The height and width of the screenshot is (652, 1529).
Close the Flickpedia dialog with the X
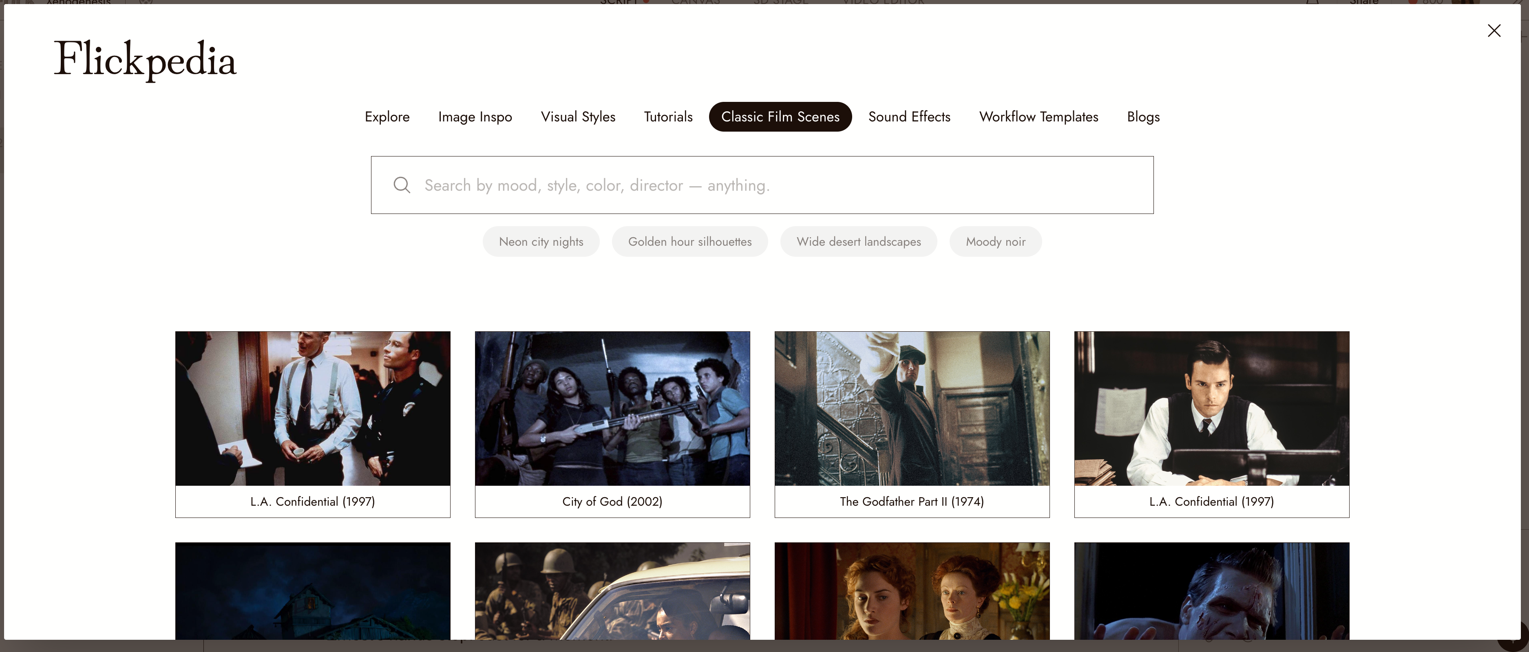[x=1494, y=31]
